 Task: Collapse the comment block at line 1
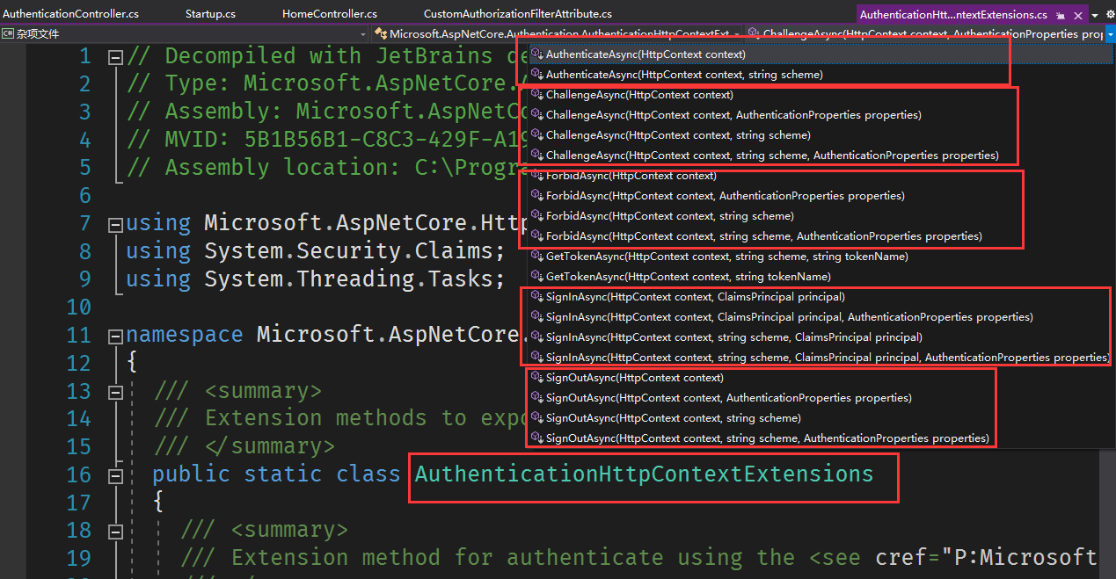pos(114,57)
